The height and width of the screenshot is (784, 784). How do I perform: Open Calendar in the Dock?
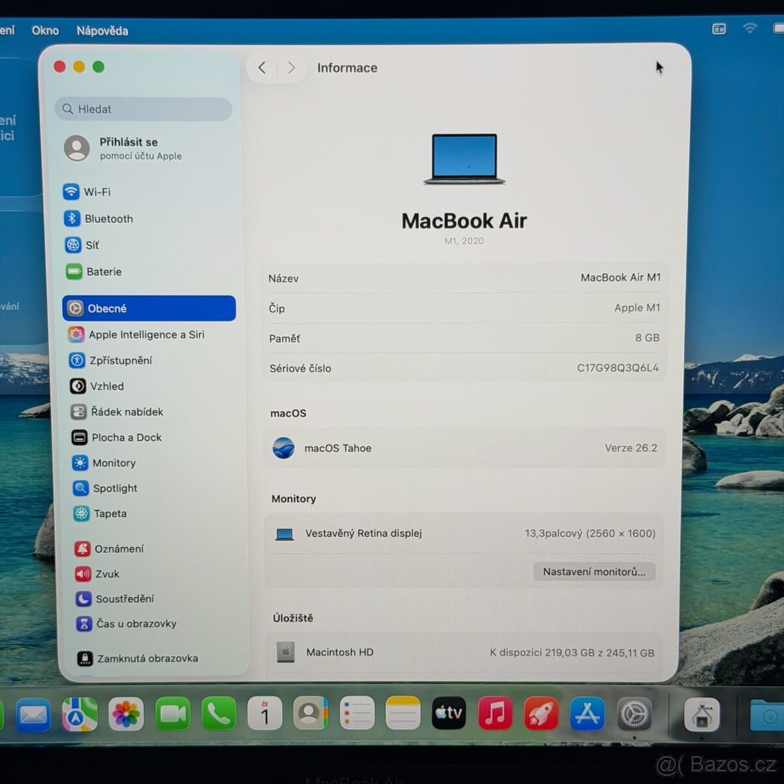point(265,713)
